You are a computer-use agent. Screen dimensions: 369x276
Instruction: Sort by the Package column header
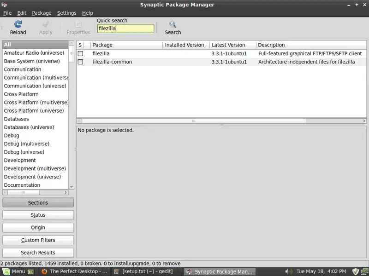click(x=126, y=45)
